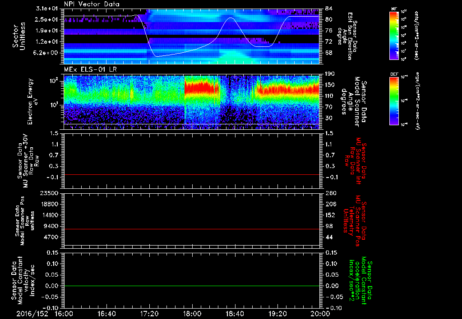
Task: Click the 4700 scanner position tick label
Action: (x=51, y=237)
